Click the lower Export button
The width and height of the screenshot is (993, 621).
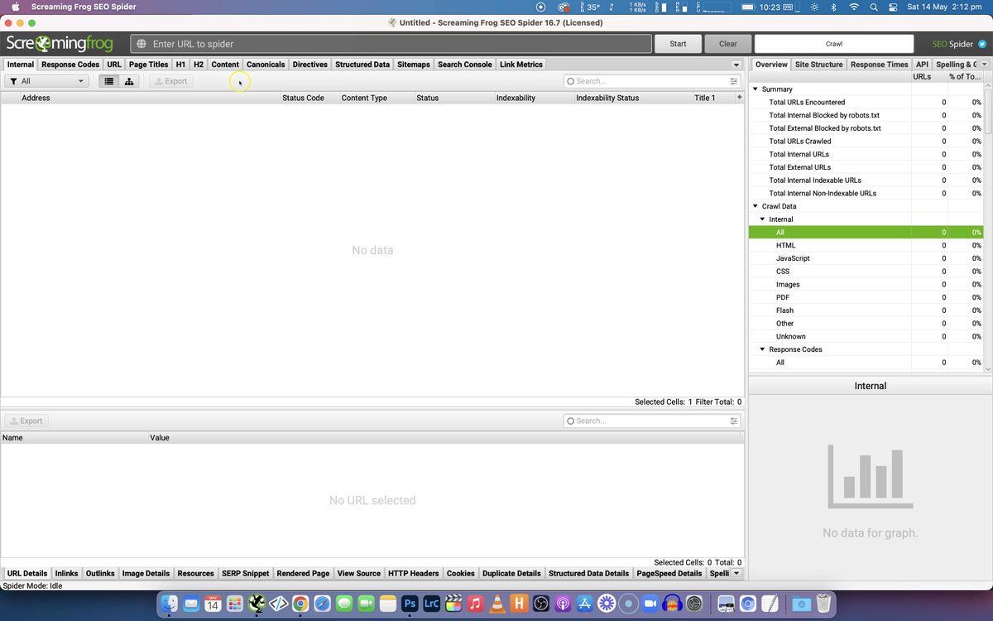(26, 421)
